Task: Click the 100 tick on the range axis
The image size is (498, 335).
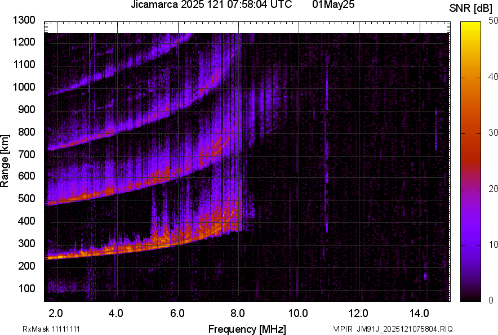Action: 28,289
